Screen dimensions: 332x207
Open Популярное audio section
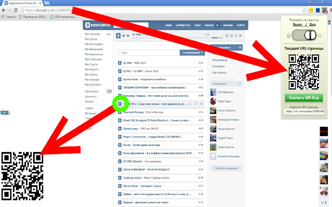[x=218, y=66]
